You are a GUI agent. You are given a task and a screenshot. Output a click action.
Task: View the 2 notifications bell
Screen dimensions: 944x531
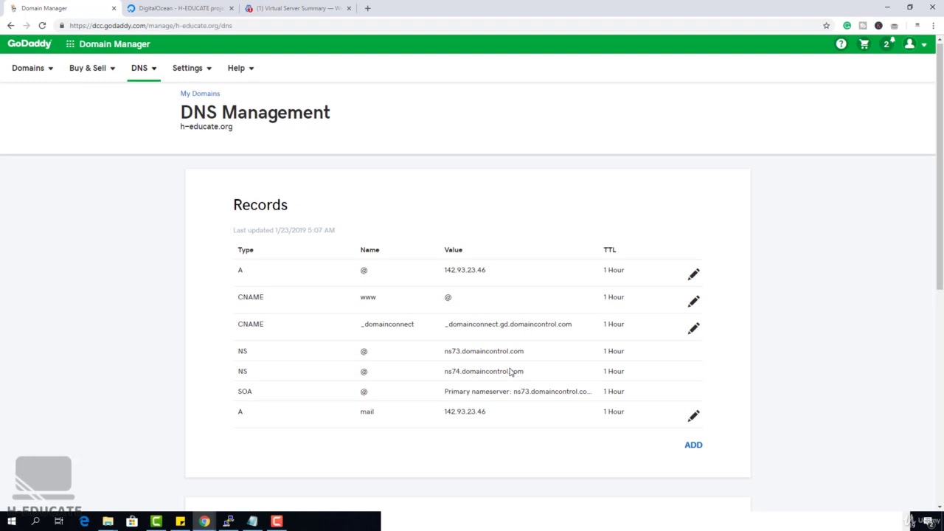pyautogui.click(x=888, y=44)
